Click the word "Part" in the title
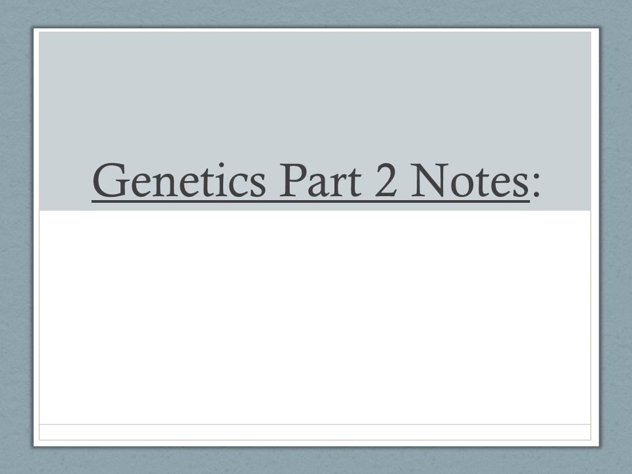The height and width of the screenshot is (474, 632). (x=321, y=180)
